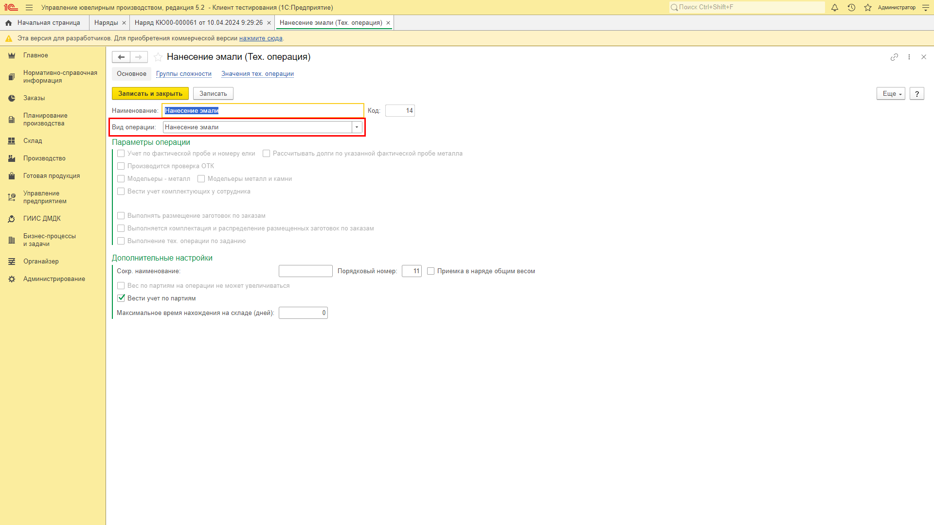This screenshot has height=525, width=934.
Task: Close the Наряды tab
Action: pyautogui.click(x=124, y=23)
